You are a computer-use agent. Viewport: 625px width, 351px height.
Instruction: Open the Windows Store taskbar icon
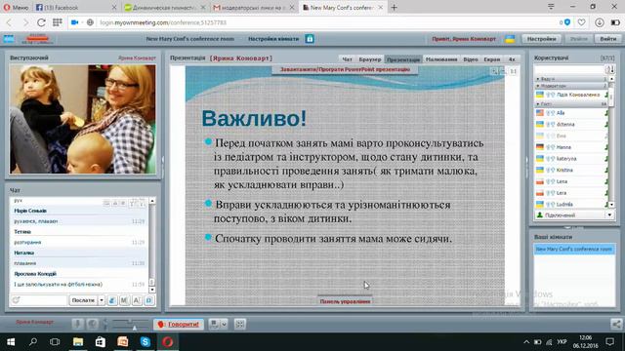[100, 342]
